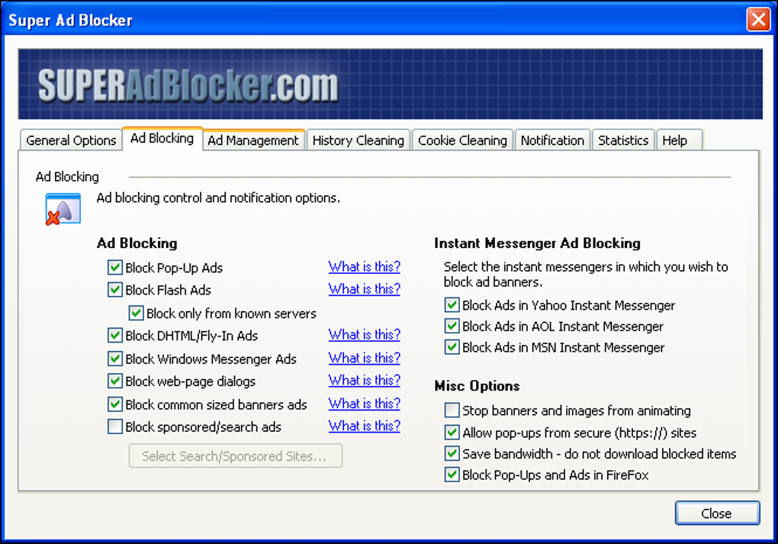Open the General Options tab

(x=71, y=140)
